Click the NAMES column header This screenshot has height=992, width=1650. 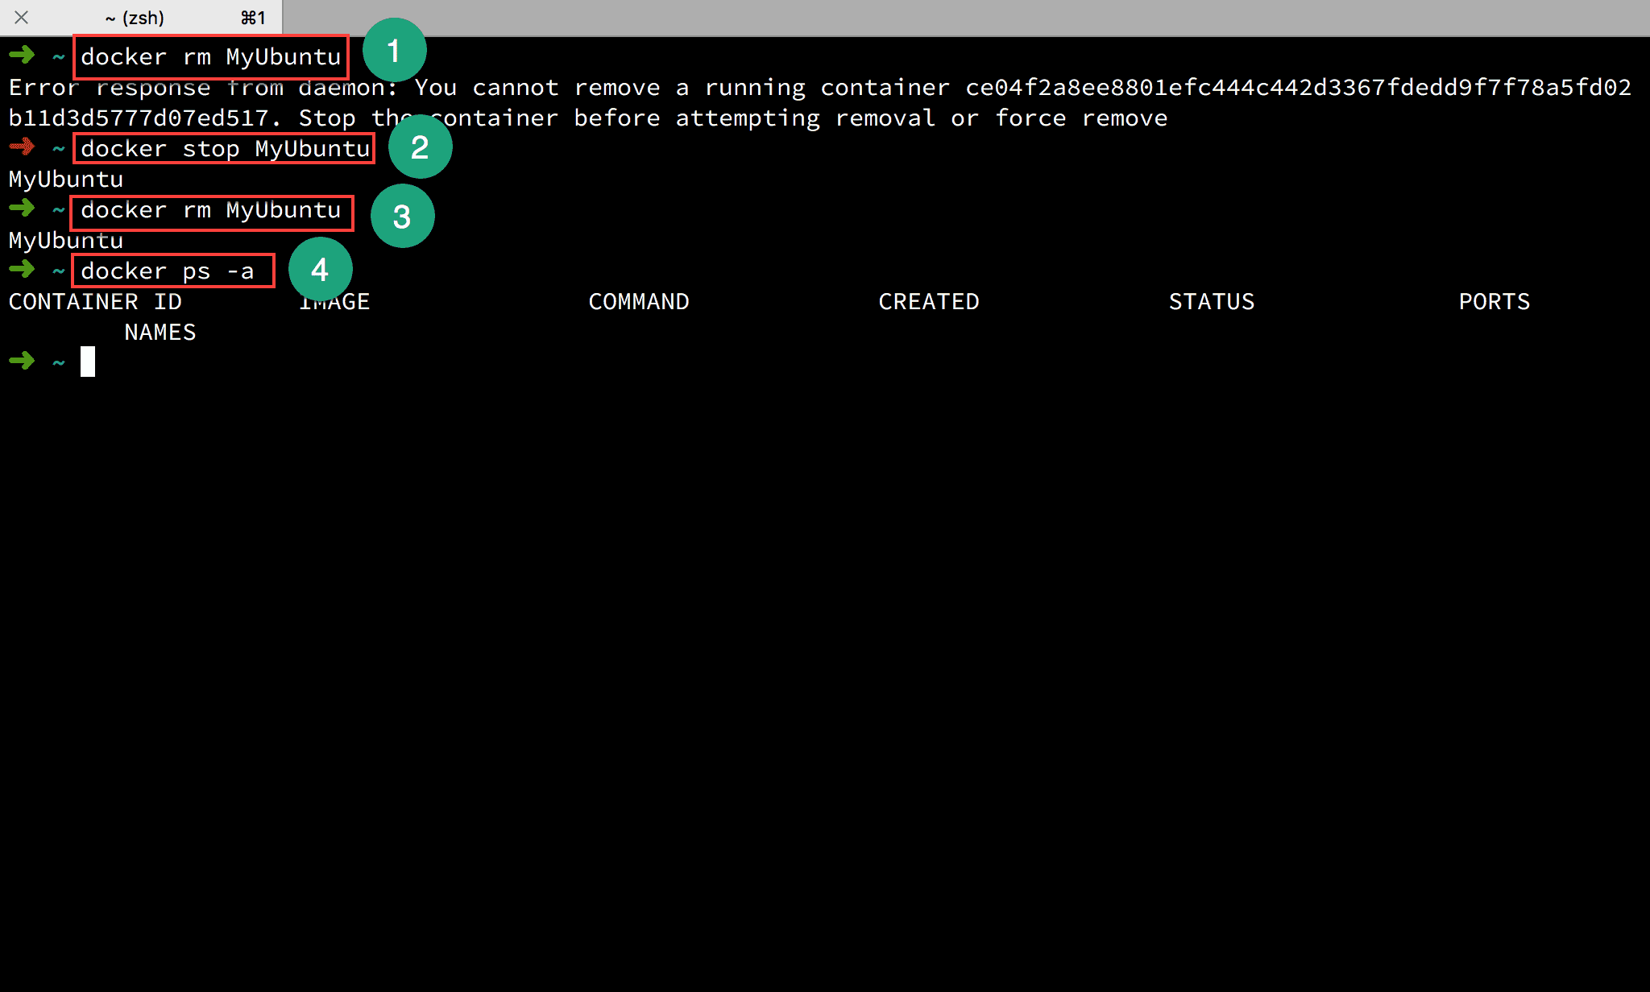160,333
